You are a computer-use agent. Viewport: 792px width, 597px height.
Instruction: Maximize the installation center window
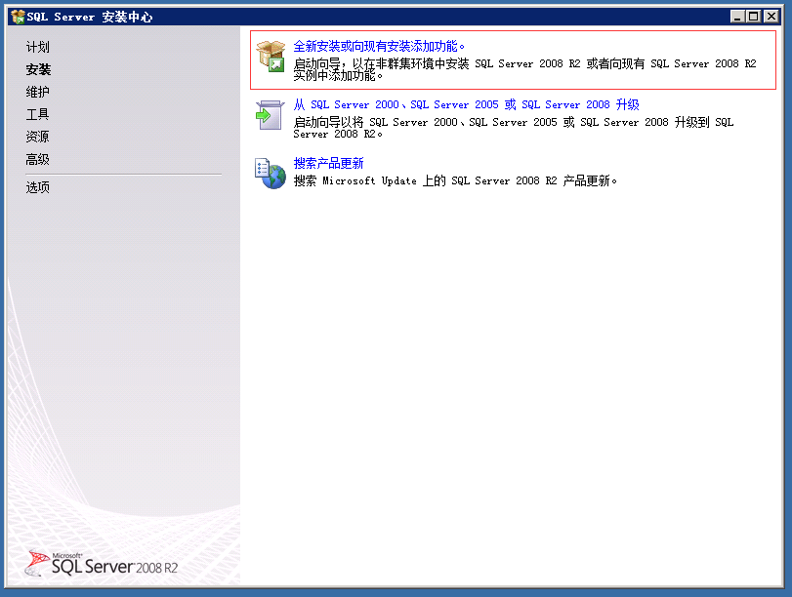pos(753,17)
